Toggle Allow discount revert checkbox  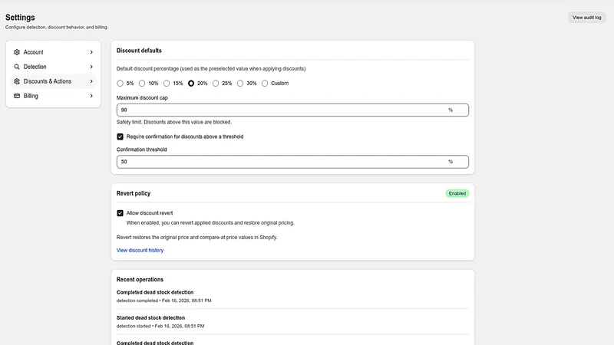pyautogui.click(x=120, y=213)
